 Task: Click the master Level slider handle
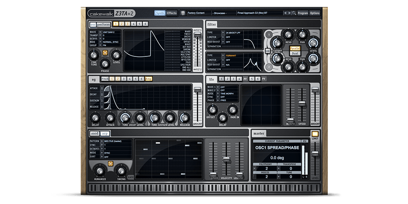(315, 154)
